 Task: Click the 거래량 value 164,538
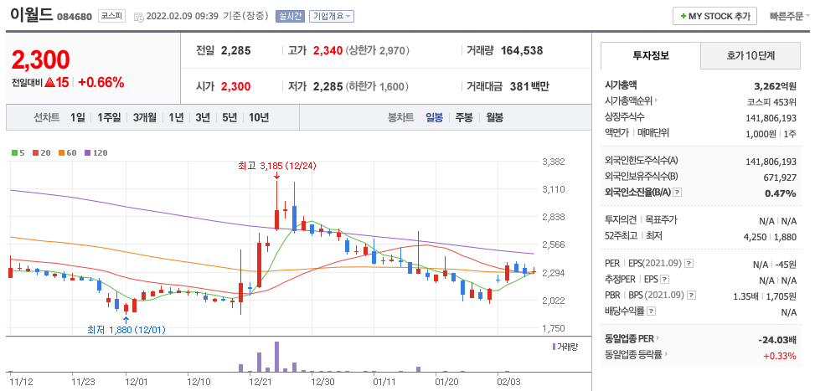522,51
